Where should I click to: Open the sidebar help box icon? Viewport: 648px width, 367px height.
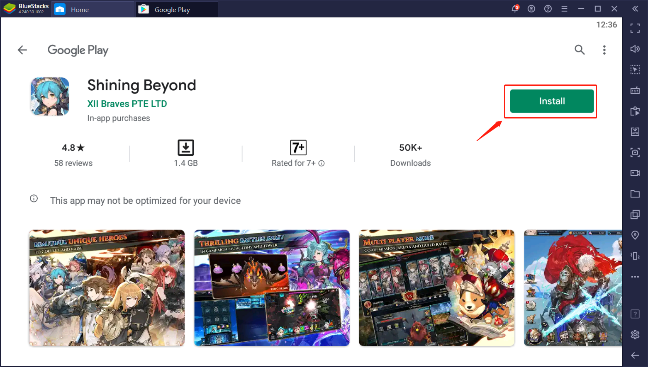coord(635,314)
